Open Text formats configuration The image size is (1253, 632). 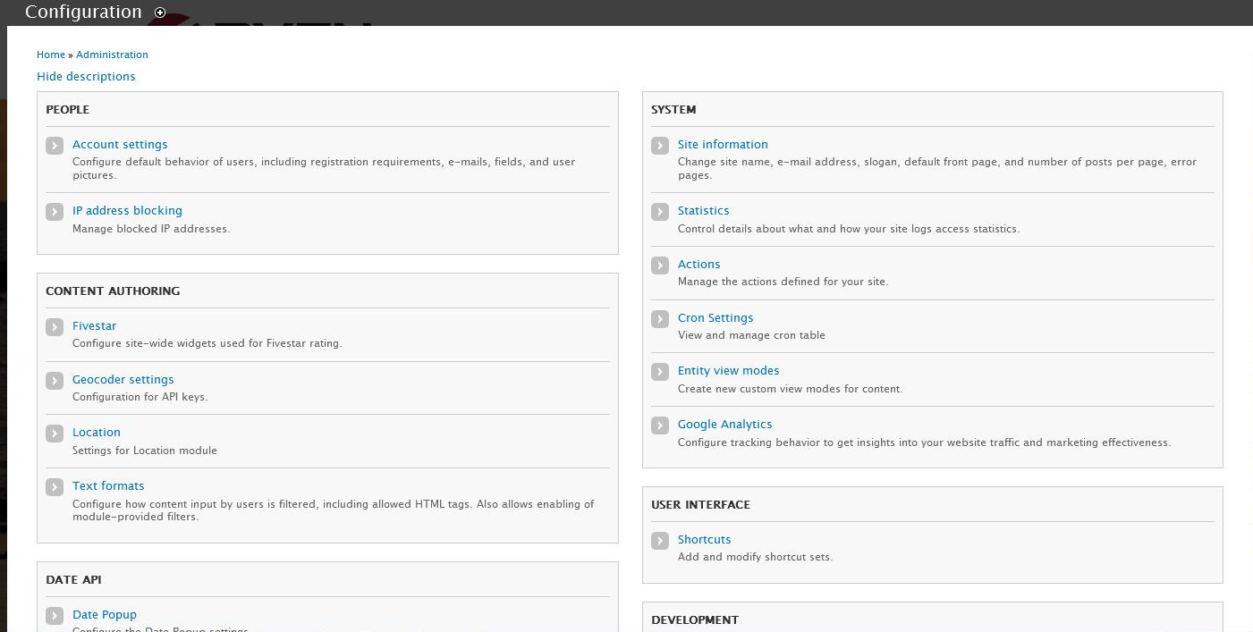108,486
